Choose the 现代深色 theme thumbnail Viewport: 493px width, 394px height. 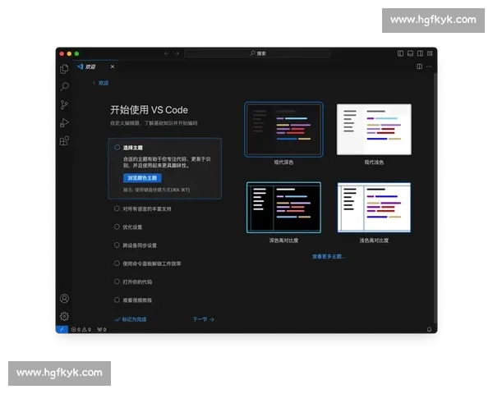coord(283,129)
